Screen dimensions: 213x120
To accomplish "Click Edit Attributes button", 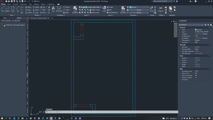I will coord(112,13).
